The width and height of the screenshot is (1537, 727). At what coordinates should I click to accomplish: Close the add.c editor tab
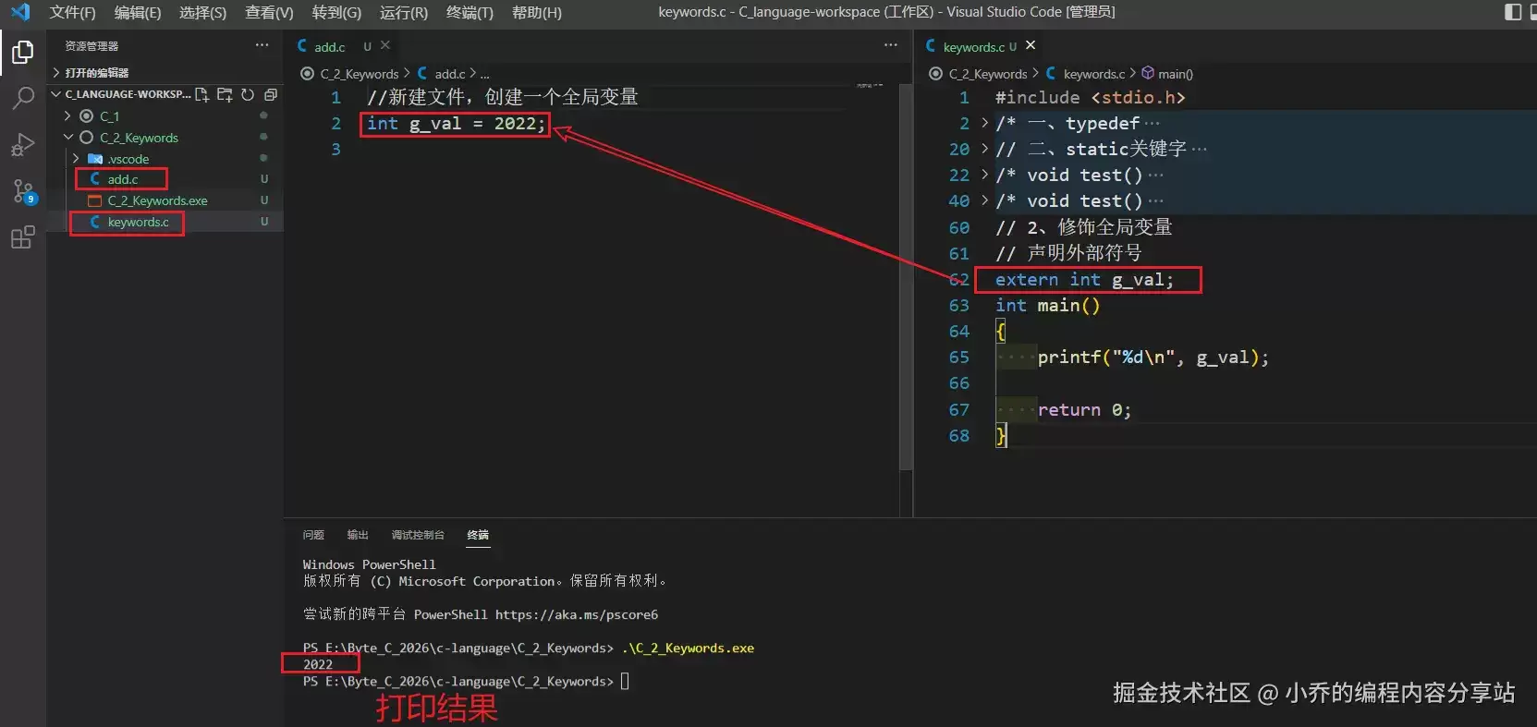[x=385, y=45]
